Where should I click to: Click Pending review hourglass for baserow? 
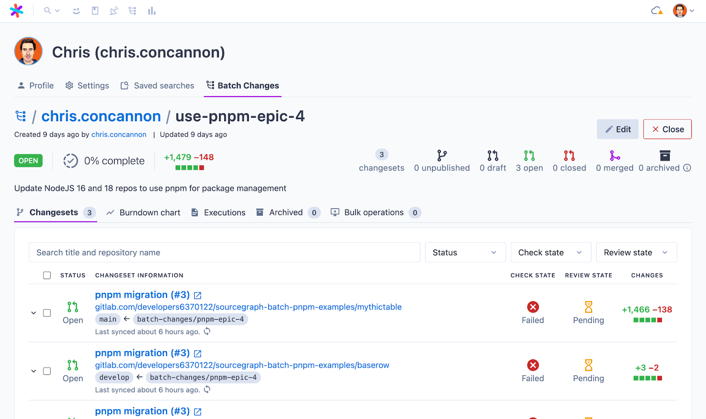pos(589,365)
